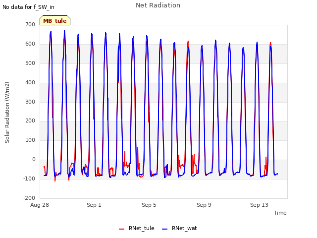Click the Sep 5 x-axis label
317x238 pixels.
pos(149,205)
